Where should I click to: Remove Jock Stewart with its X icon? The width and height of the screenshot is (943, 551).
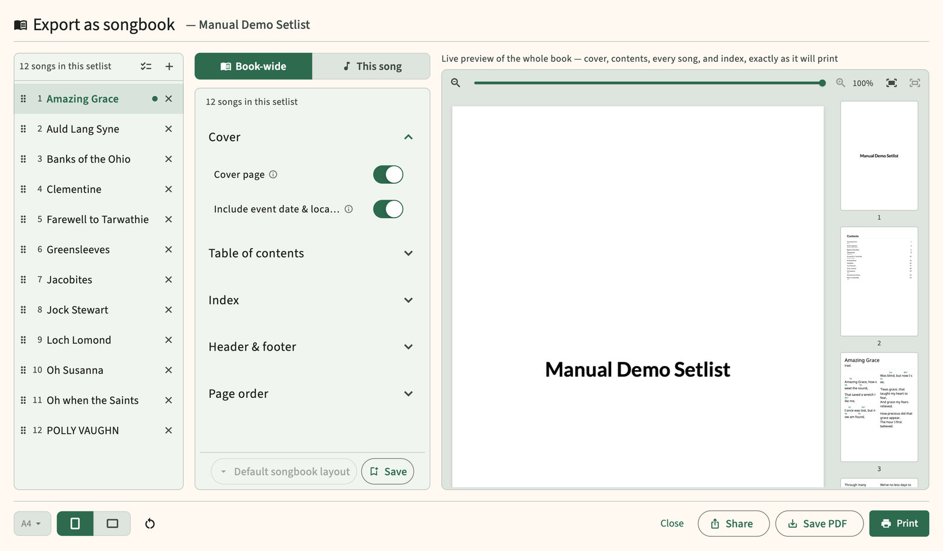[169, 310]
